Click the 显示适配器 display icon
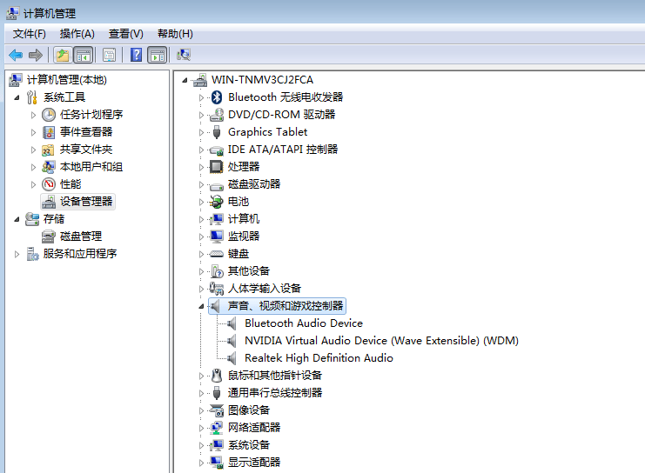The height and width of the screenshot is (473, 645). tap(217, 463)
